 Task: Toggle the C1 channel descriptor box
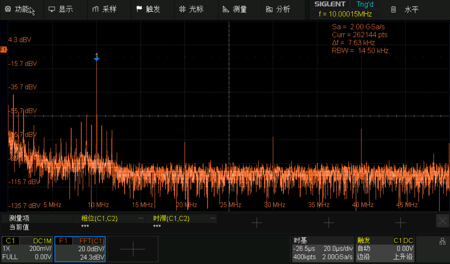pos(27,249)
